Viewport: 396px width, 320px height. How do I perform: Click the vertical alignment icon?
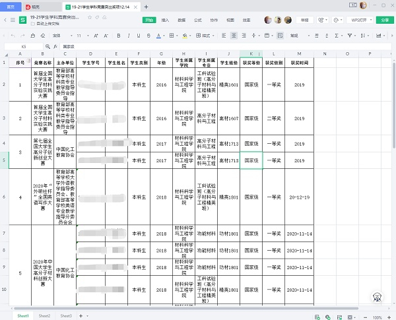(254, 36)
